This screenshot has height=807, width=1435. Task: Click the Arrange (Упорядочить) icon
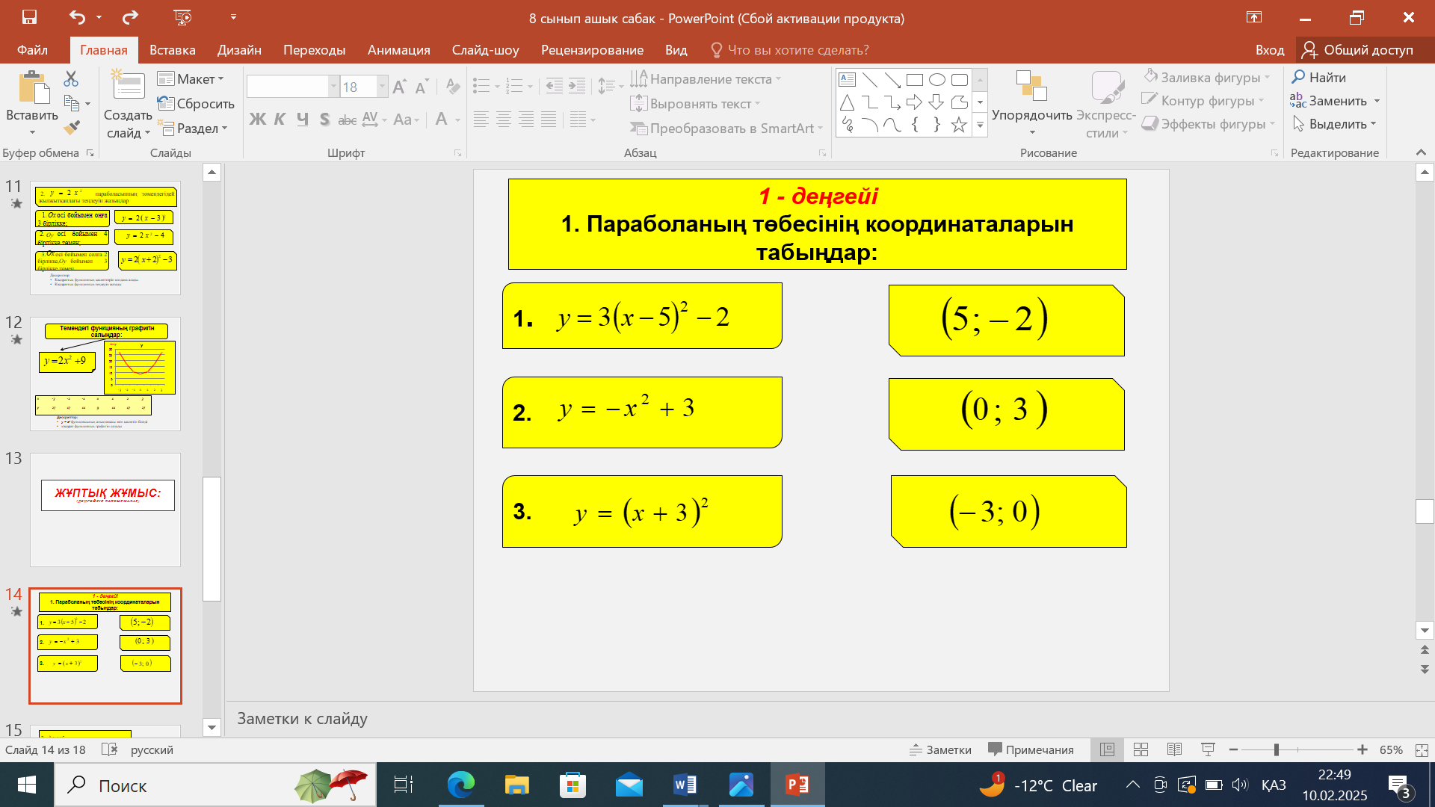1031,87
